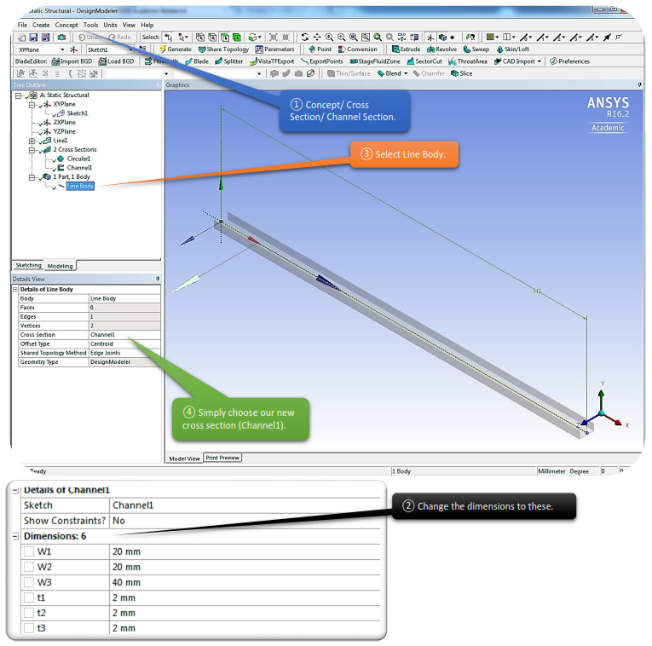Open the XYPlane plane dropdown
The height and width of the screenshot is (646, 652).
point(62,49)
